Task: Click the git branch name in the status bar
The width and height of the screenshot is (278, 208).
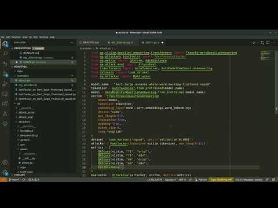Action: coord(14,180)
